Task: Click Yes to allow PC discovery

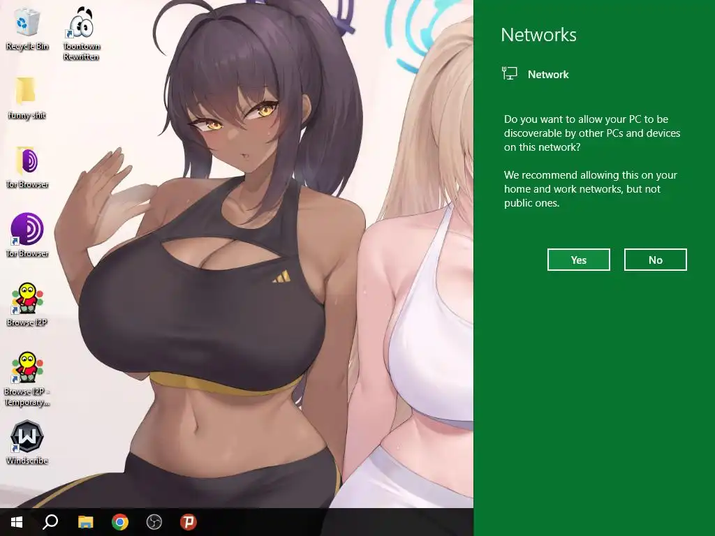Action: click(x=579, y=260)
